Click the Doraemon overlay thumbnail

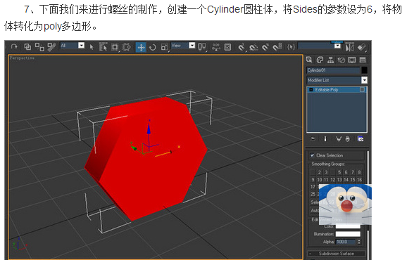(345, 204)
